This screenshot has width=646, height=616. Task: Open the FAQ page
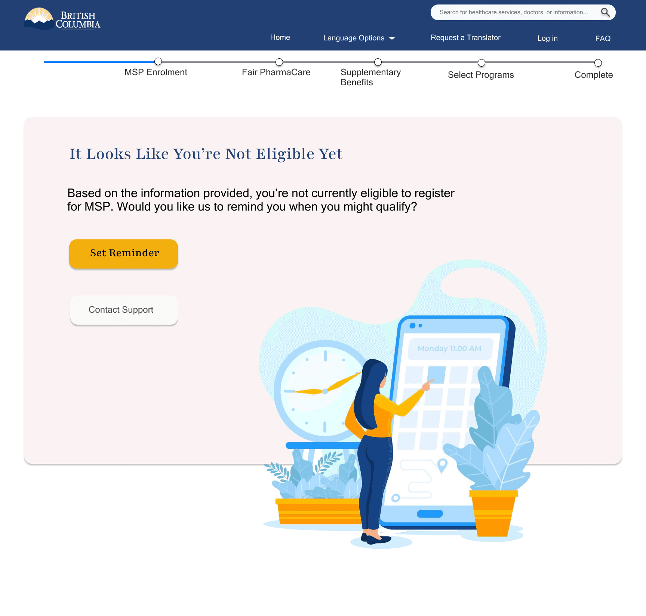(x=603, y=39)
